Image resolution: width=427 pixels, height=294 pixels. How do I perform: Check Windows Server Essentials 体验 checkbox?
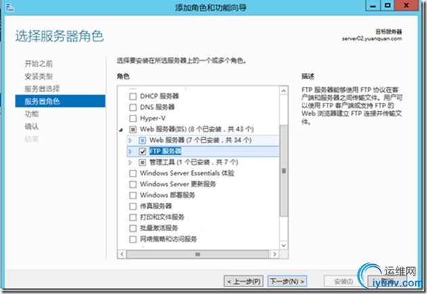(133, 173)
